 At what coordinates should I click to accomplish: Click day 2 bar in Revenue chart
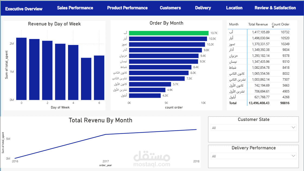[x=47, y=70]
